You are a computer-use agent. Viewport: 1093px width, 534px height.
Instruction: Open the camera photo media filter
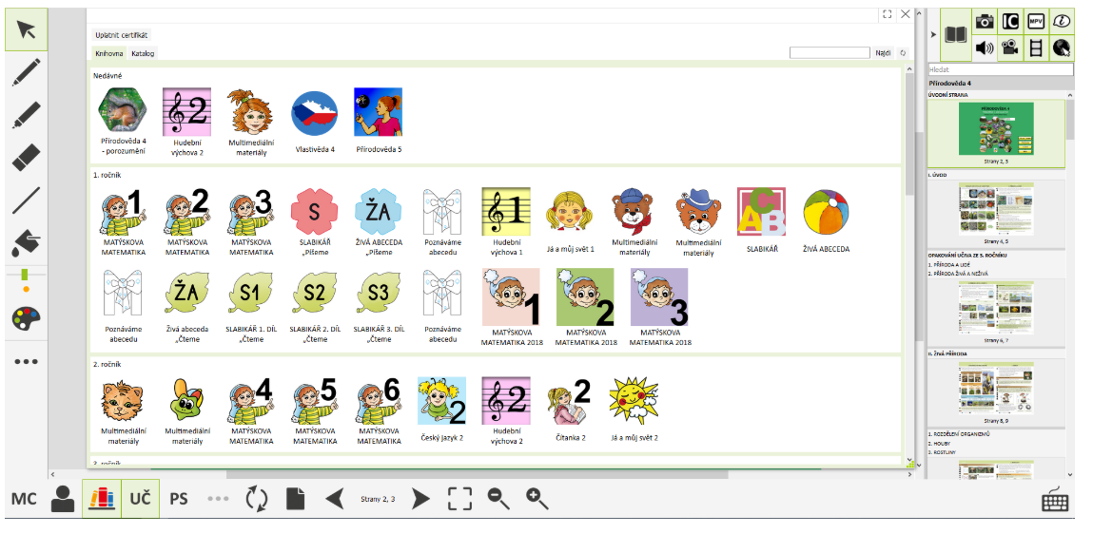985,22
